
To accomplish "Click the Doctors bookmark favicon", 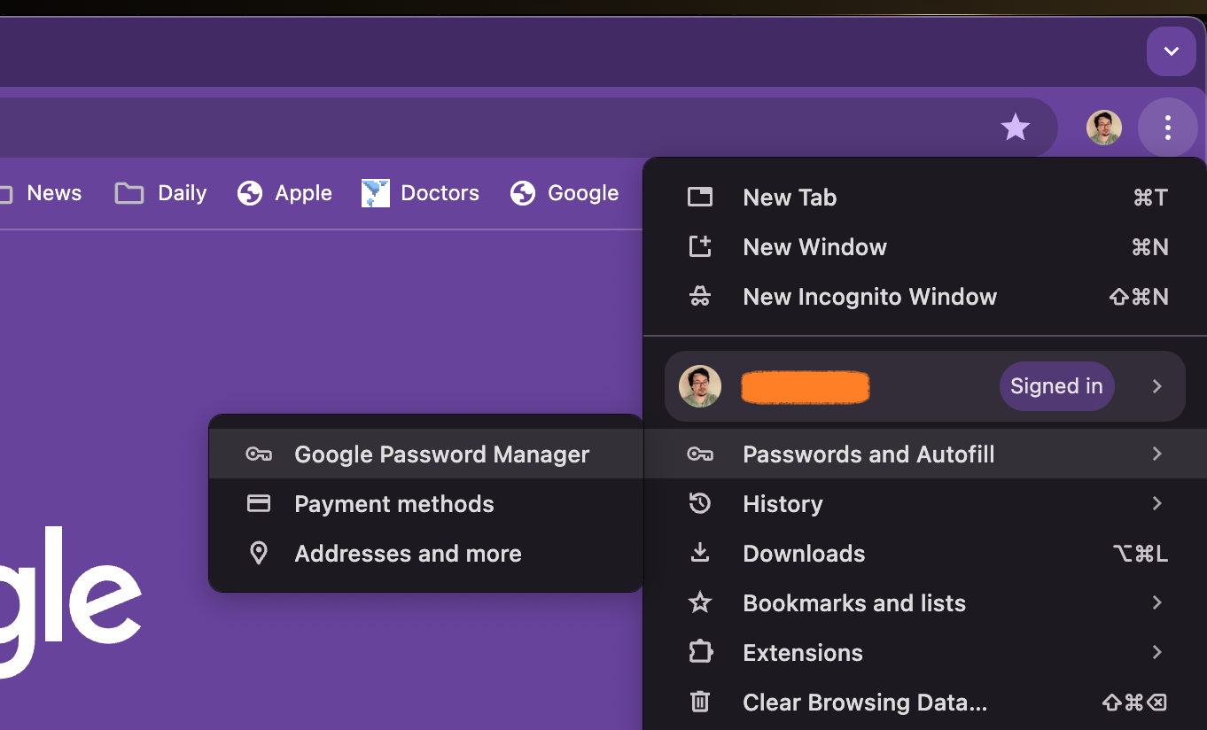I will coord(376,193).
